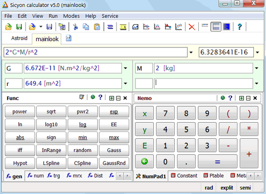266x194 pixels.
Task: Open the Run menu
Action: [x=53, y=16]
